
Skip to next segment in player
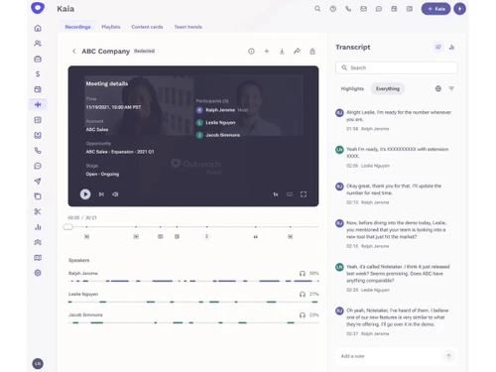click(x=101, y=194)
